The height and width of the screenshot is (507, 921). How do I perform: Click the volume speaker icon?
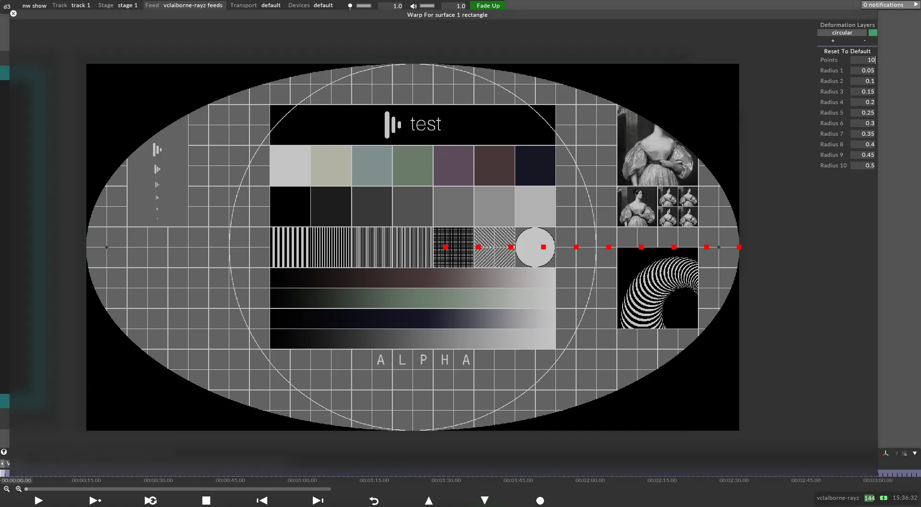tap(413, 6)
